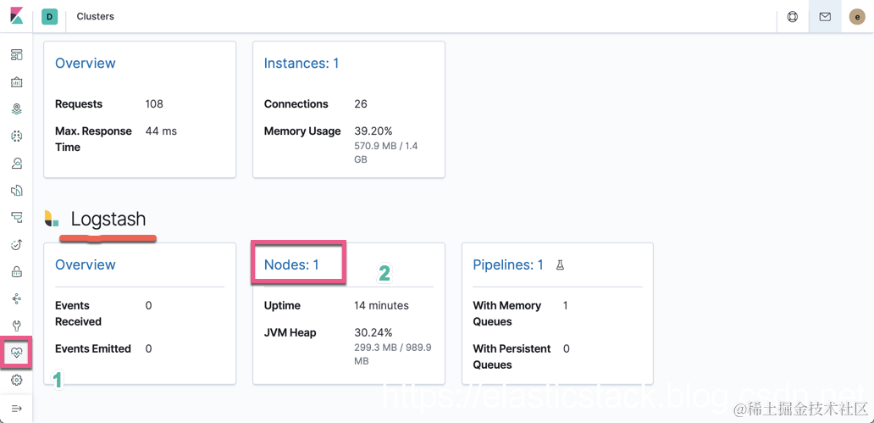
Task: Click the Logstash logo icon
Action: [x=52, y=220]
